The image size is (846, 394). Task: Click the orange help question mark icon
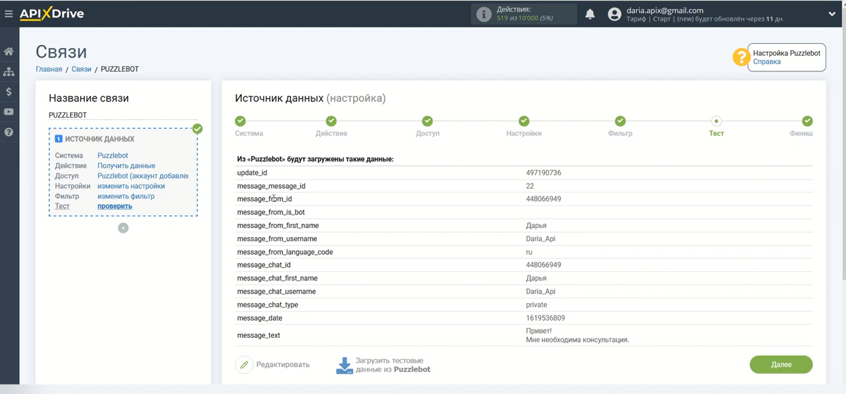[741, 57]
